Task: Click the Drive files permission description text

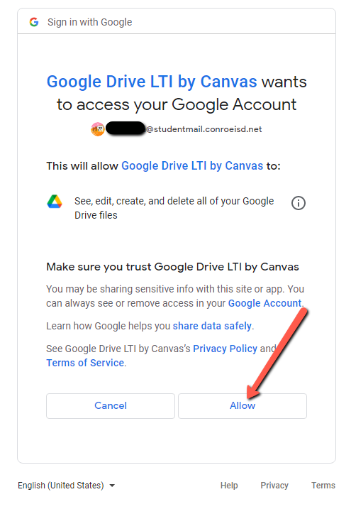Action: [174, 208]
